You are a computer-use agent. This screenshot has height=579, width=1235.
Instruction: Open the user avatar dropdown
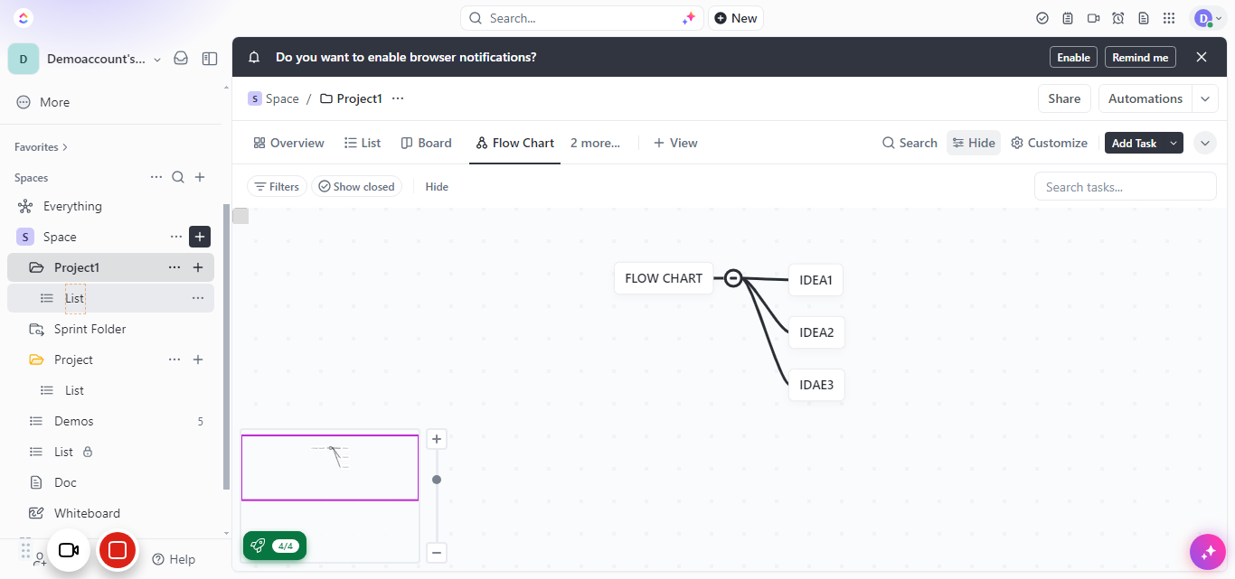click(x=1207, y=18)
